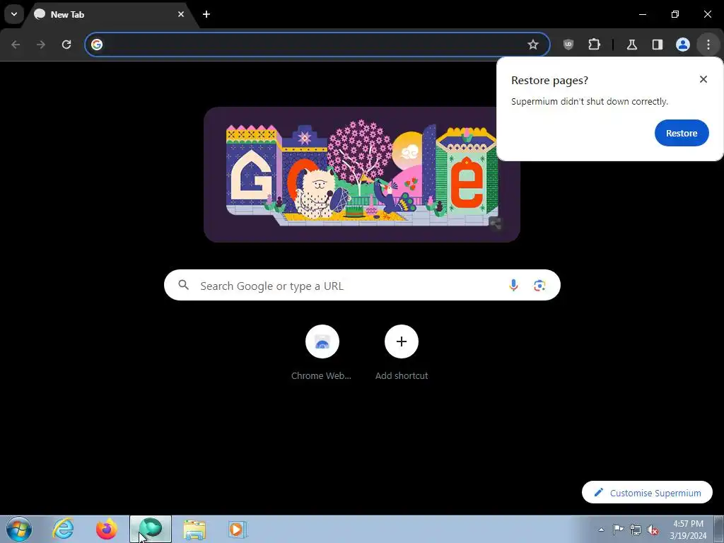
Task: Open Windows Media Player from taskbar
Action: pyautogui.click(x=238, y=529)
